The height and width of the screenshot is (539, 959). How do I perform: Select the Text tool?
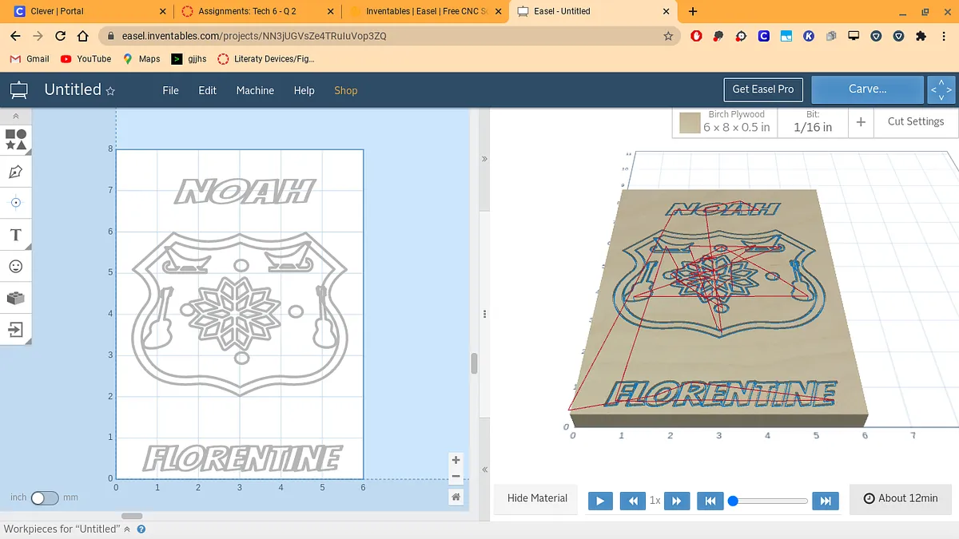pos(16,235)
